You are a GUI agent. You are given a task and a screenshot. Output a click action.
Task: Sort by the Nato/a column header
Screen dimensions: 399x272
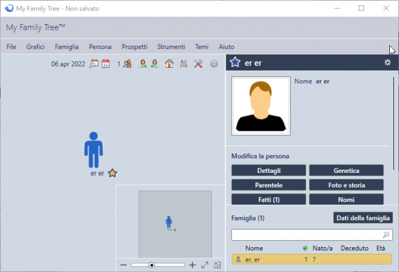click(x=323, y=248)
